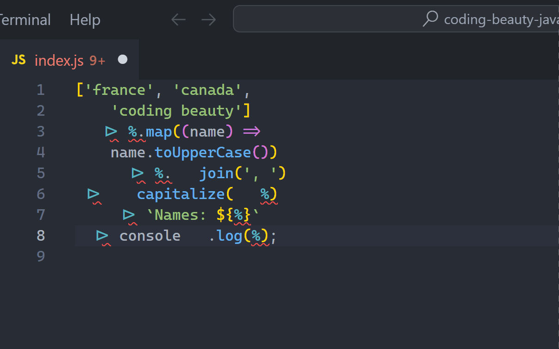Select the index.js editor tab

[x=59, y=60]
